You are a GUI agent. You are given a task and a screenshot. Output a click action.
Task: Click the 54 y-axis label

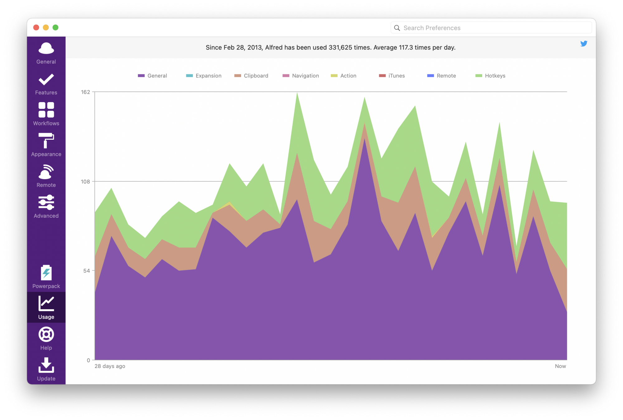(87, 271)
